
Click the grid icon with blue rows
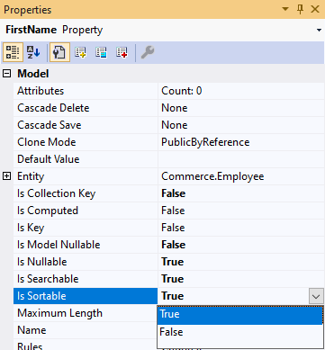coord(101,52)
